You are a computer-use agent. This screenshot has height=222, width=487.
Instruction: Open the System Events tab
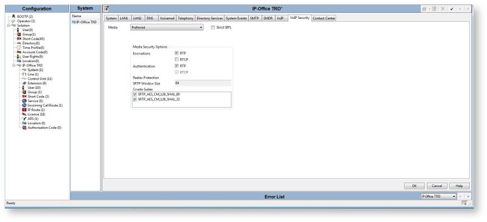tap(236, 18)
